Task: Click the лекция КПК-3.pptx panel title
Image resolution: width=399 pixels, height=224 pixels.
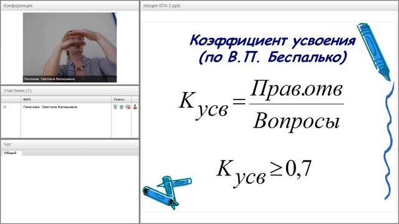Action: [162, 6]
